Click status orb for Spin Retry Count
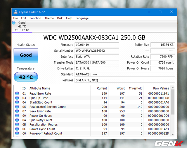Viewport: 187px width, 148px height. (17, 120)
